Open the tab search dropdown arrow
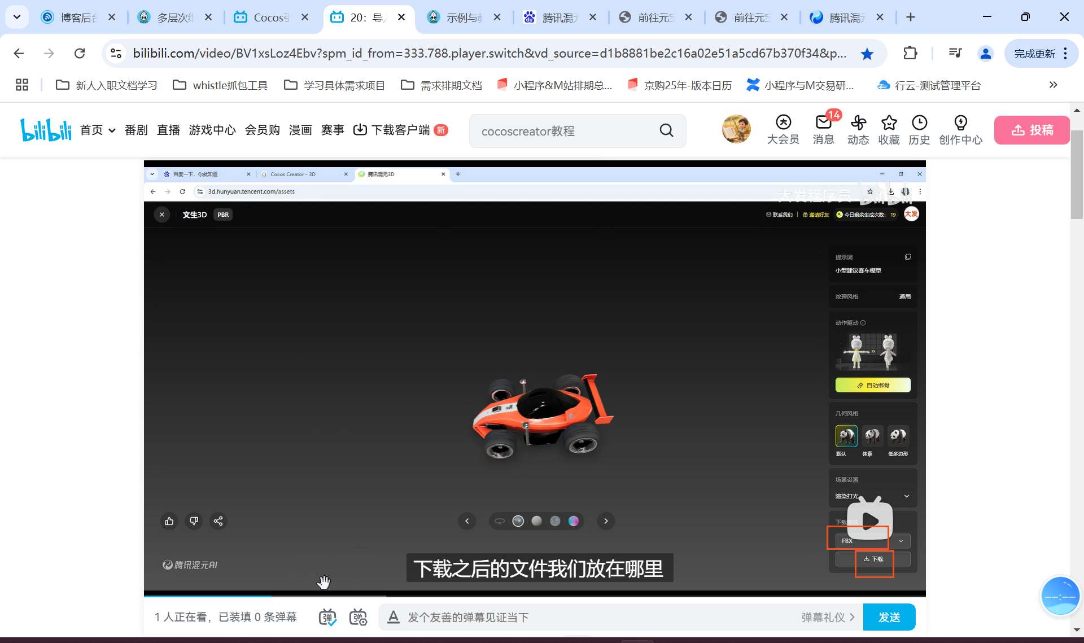This screenshot has width=1084, height=643. (17, 17)
